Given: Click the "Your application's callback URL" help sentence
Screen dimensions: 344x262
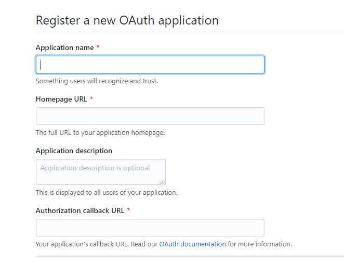Looking at the screenshot, I should (96, 244).
